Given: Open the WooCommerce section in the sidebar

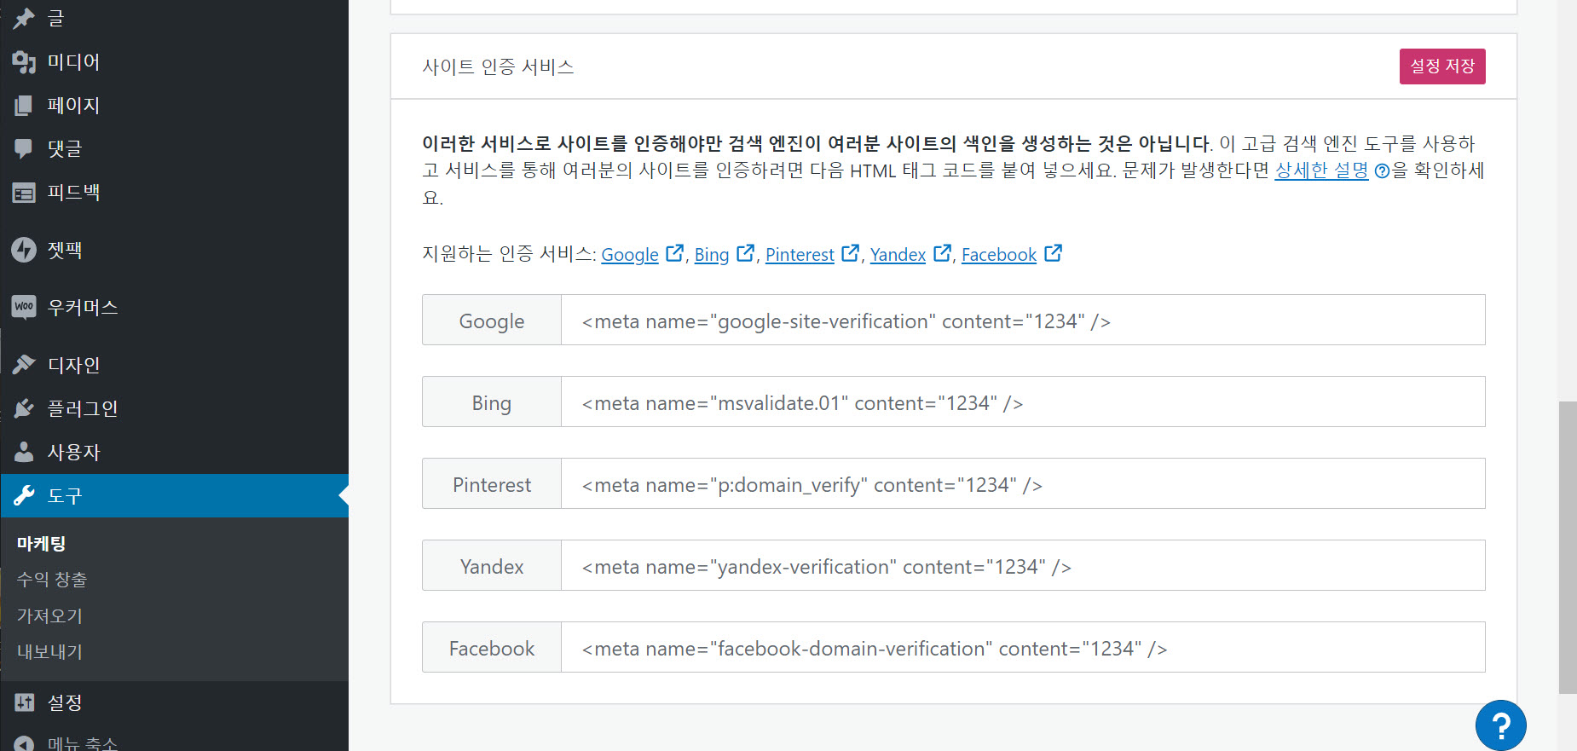Looking at the screenshot, I should click(83, 307).
